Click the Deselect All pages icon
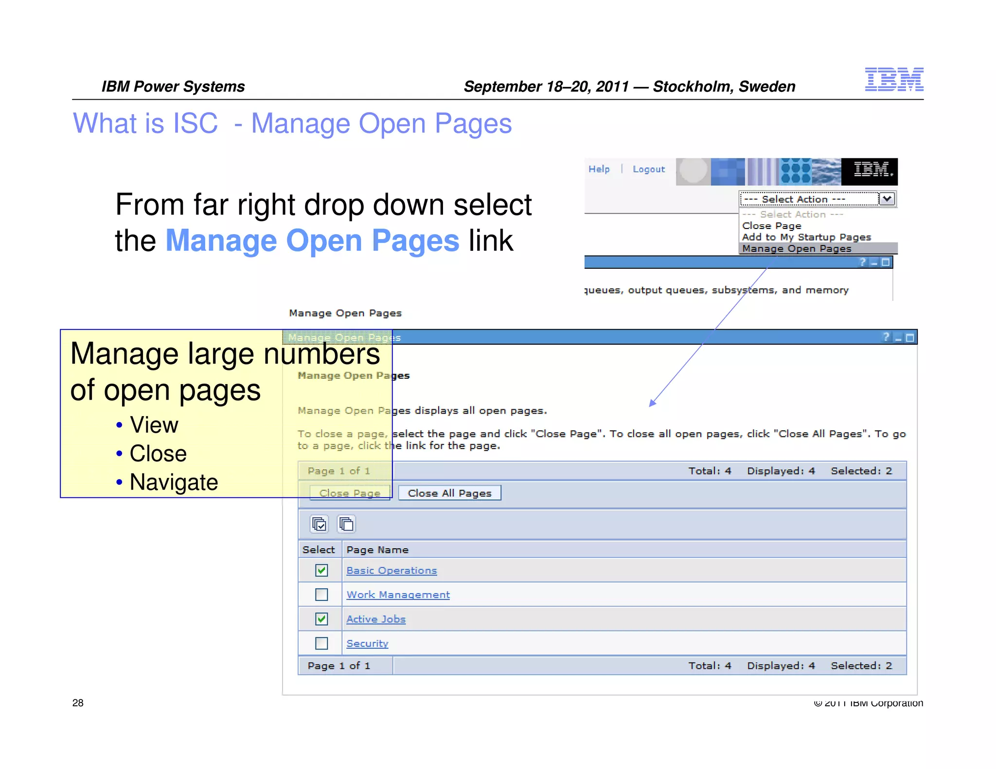 pos(346,524)
